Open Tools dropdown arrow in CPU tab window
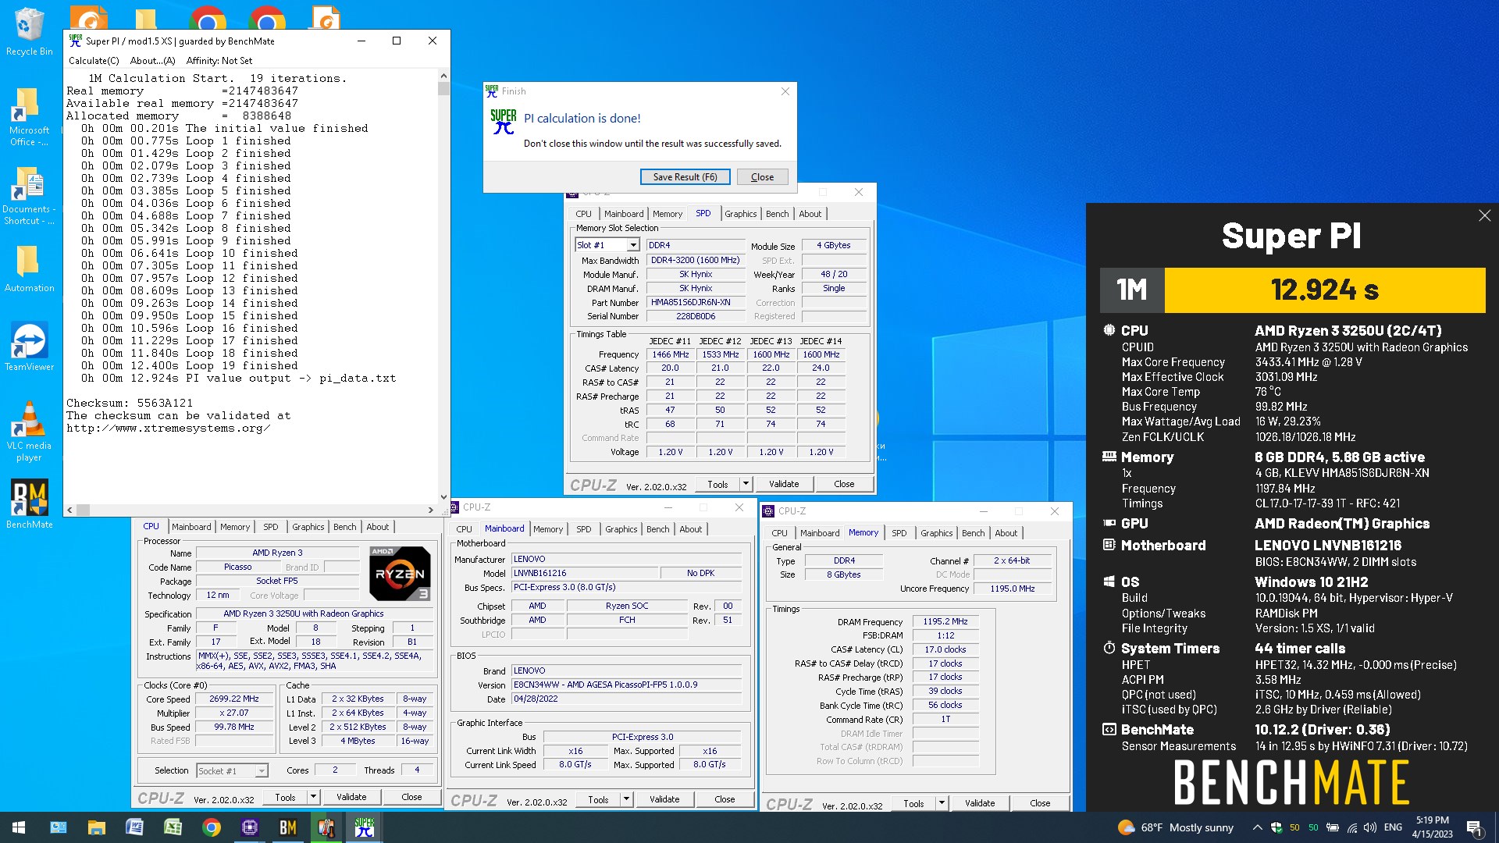Viewport: 1499px width, 843px height. 313,797
